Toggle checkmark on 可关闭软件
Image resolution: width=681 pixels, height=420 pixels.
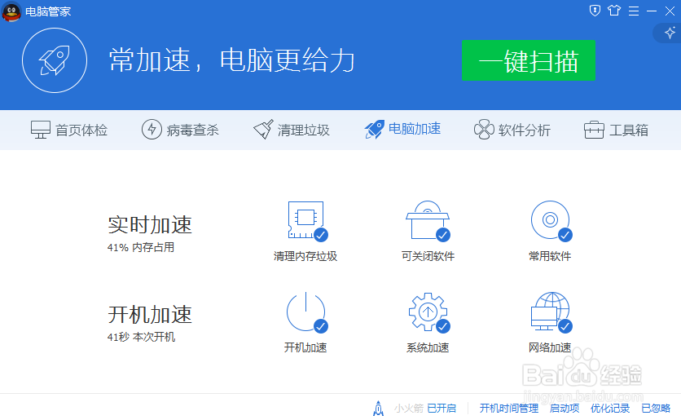(443, 235)
